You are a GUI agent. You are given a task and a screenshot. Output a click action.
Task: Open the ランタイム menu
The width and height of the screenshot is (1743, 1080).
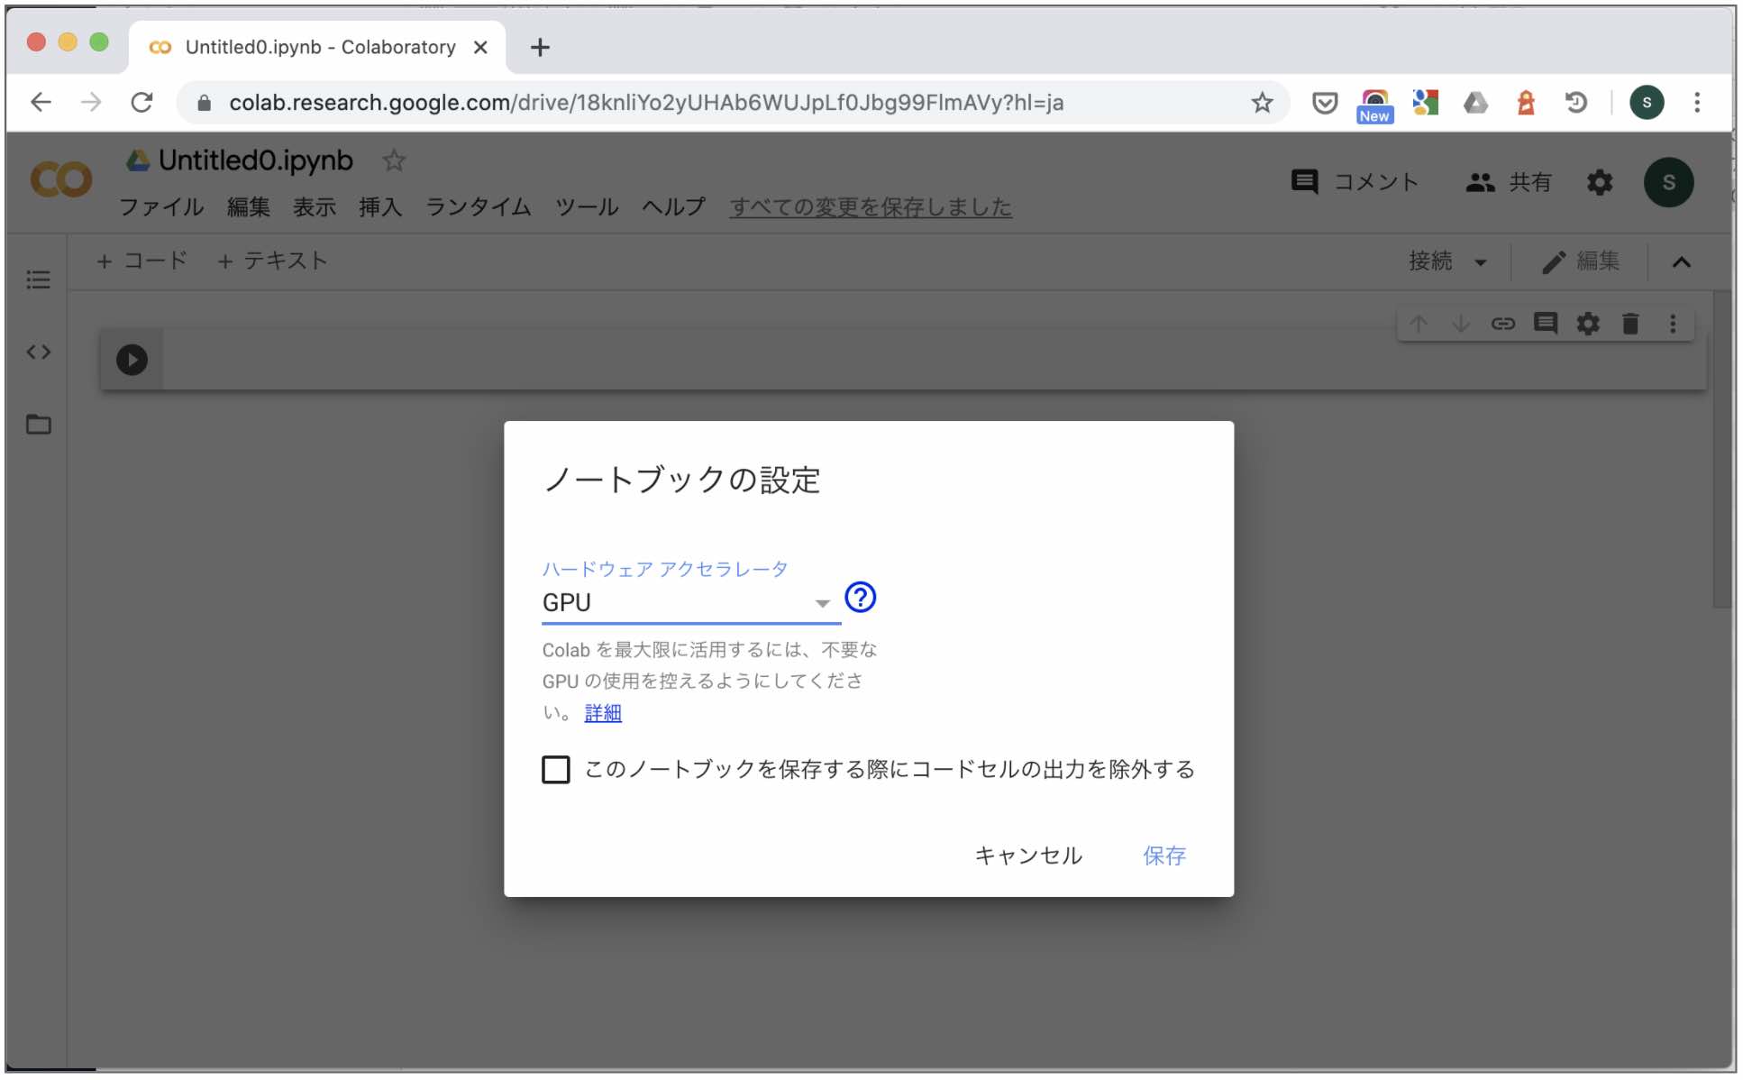479,207
